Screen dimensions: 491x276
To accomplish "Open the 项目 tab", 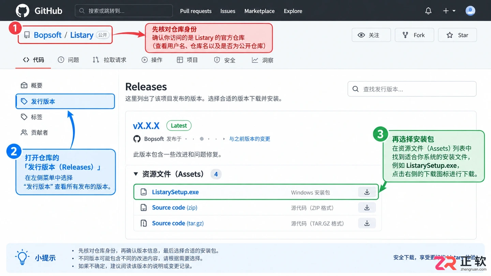I will point(187,60).
